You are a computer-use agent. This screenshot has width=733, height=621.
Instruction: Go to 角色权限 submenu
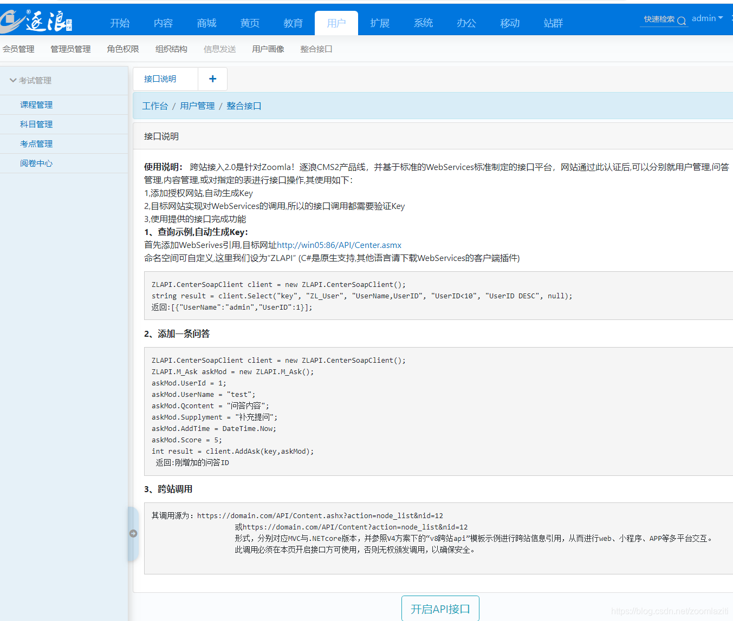(123, 49)
